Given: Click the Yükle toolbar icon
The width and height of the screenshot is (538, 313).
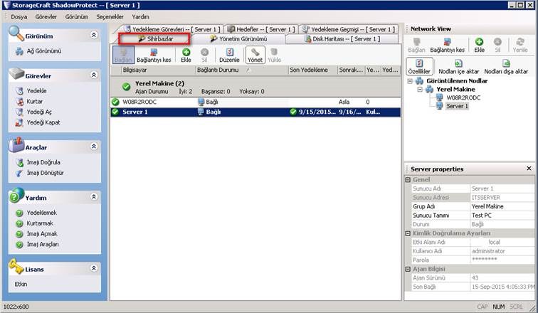Looking at the screenshot, I should coord(274,55).
